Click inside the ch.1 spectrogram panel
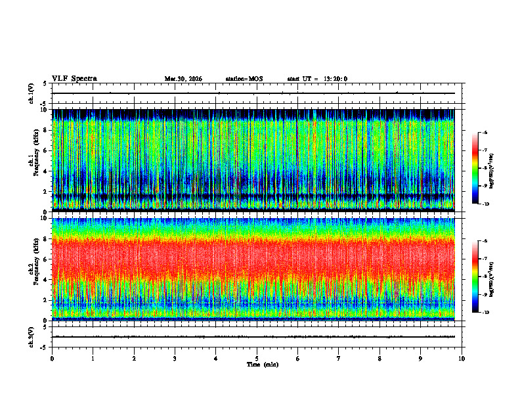Viewport: 520px width, 402px height. [x=253, y=160]
